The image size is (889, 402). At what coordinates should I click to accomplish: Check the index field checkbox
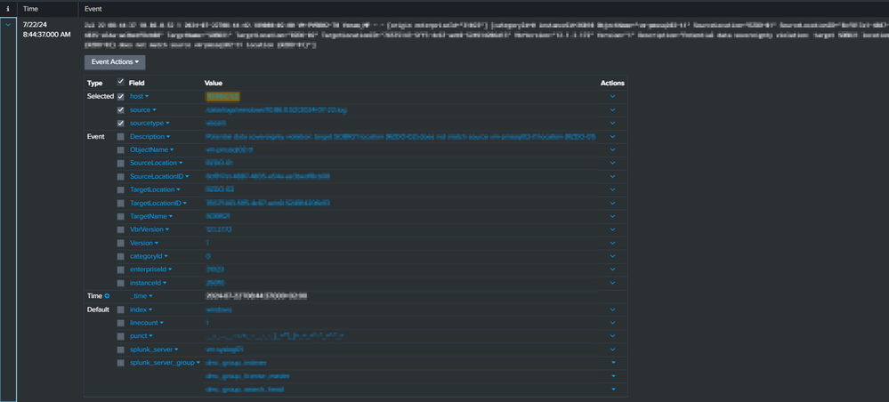point(120,310)
